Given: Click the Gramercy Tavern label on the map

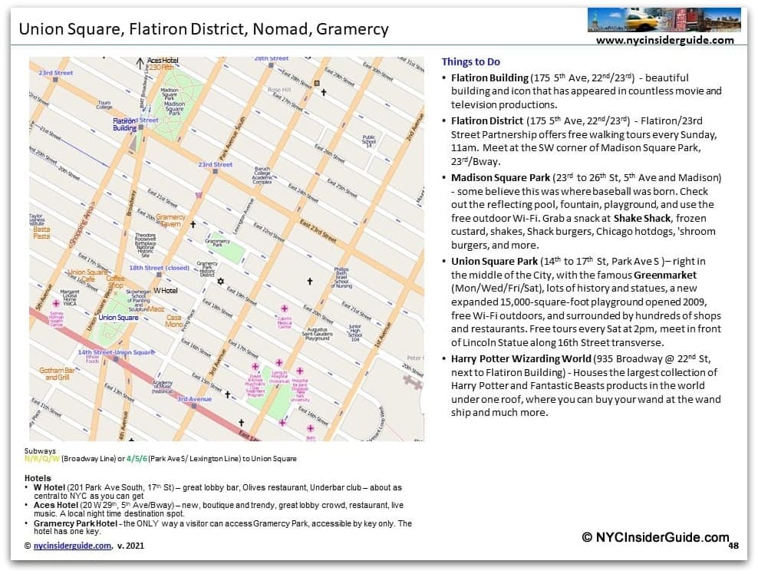Looking at the screenshot, I should point(170,220).
